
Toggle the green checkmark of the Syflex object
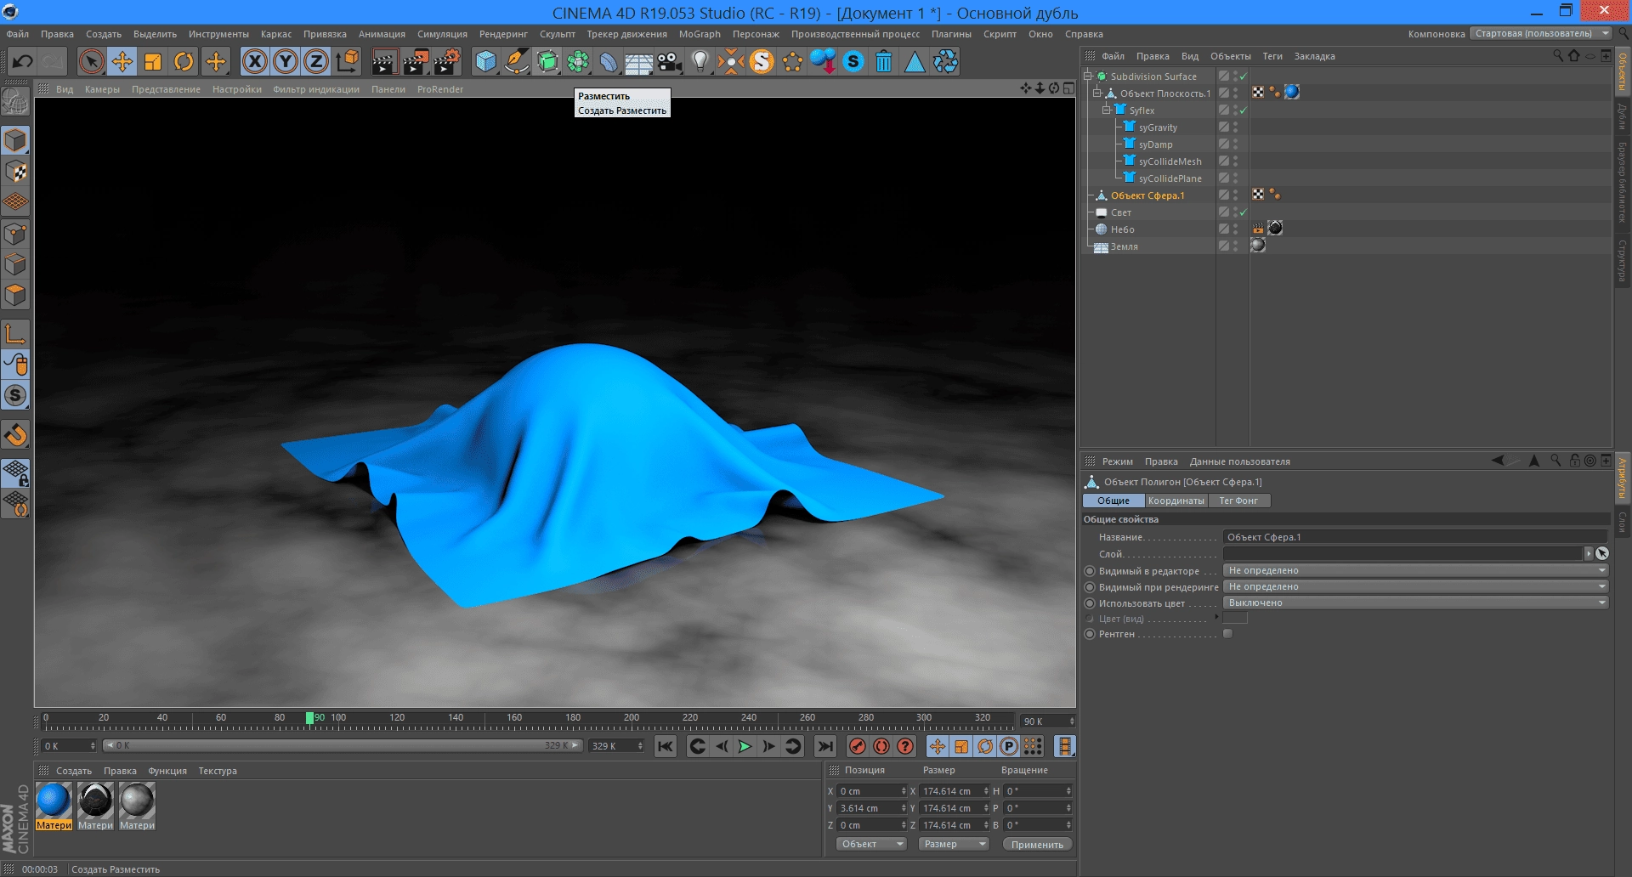pos(1243,110)
